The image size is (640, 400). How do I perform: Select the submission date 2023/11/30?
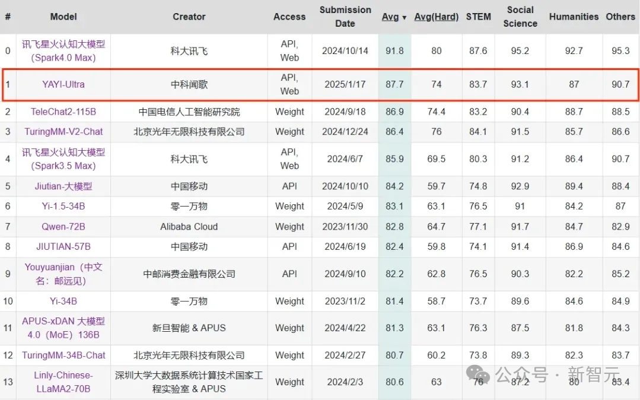click(x=345, y=227)
